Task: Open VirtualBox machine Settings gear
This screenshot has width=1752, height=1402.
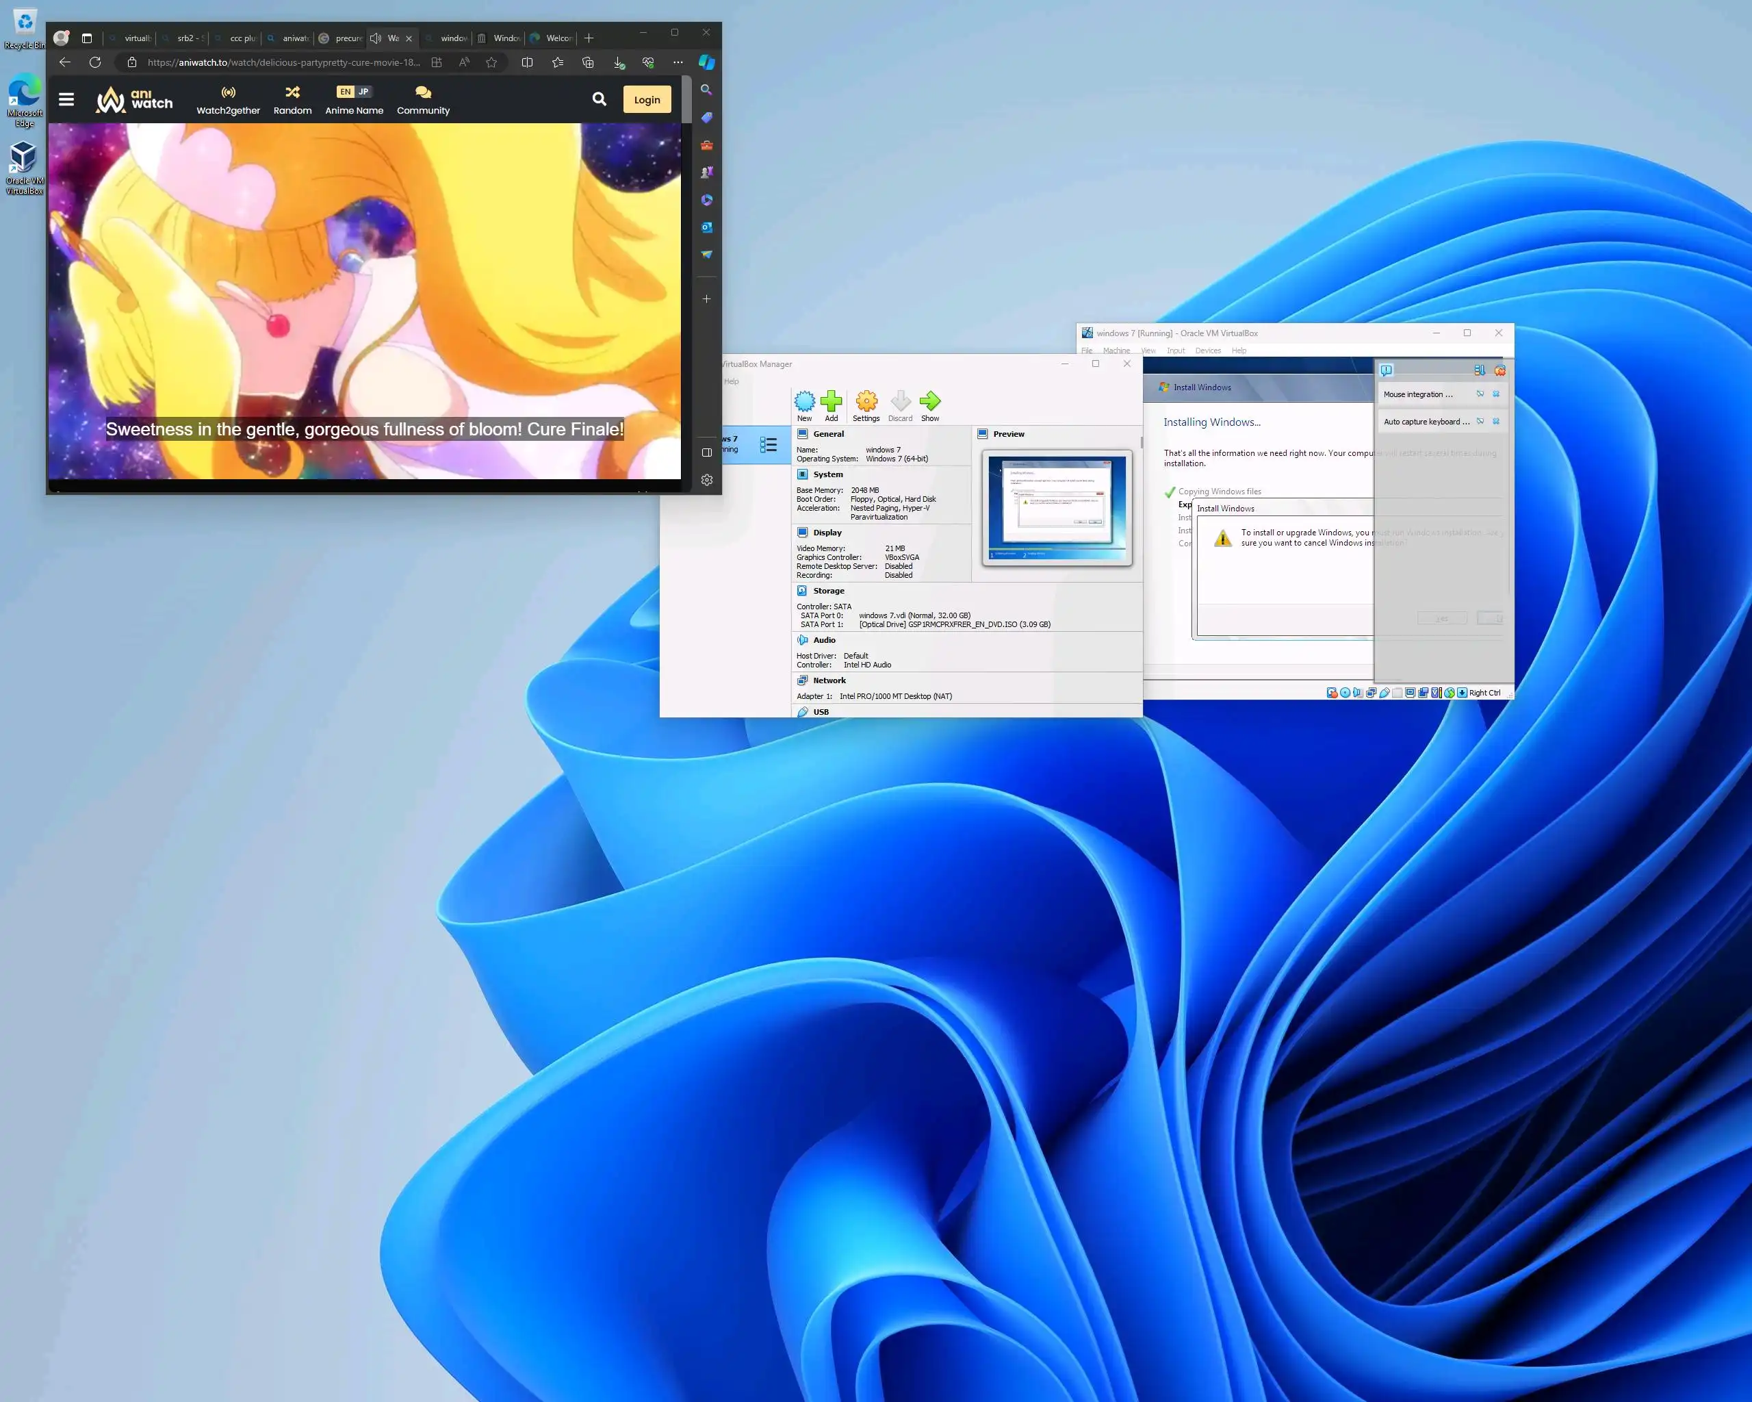Action: tap(866, 400)
